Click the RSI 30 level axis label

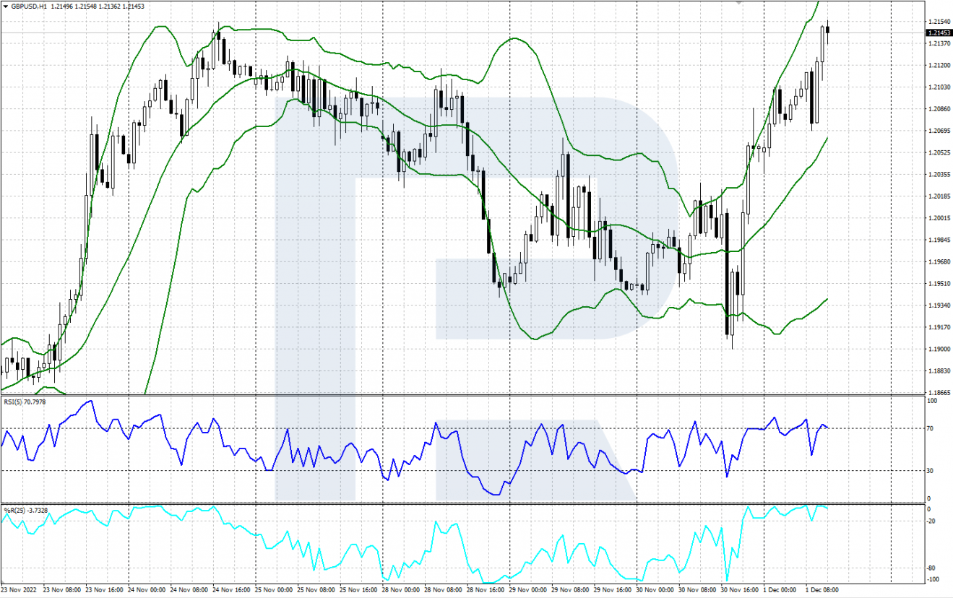pos(931,471)
